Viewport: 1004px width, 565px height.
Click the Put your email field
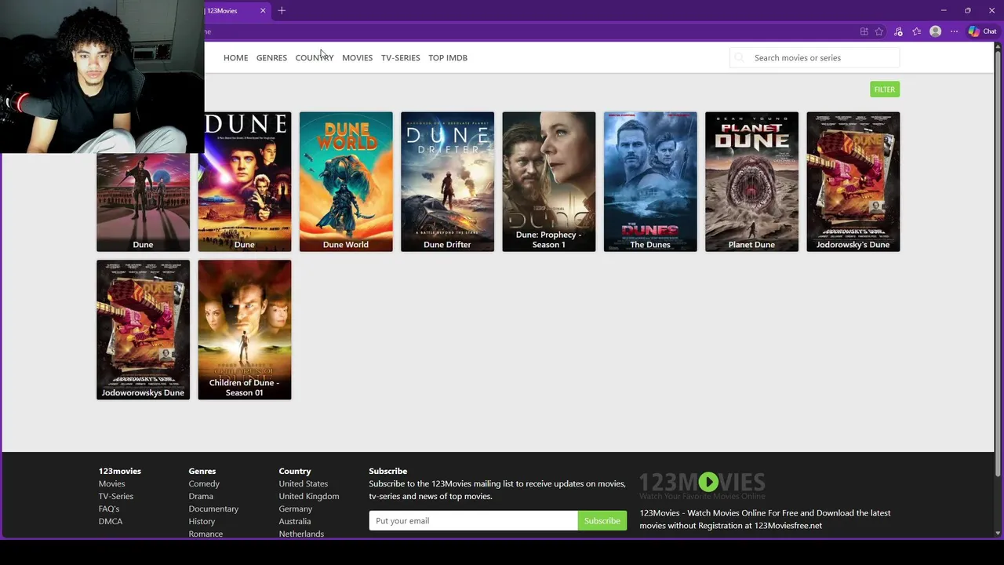473,520
